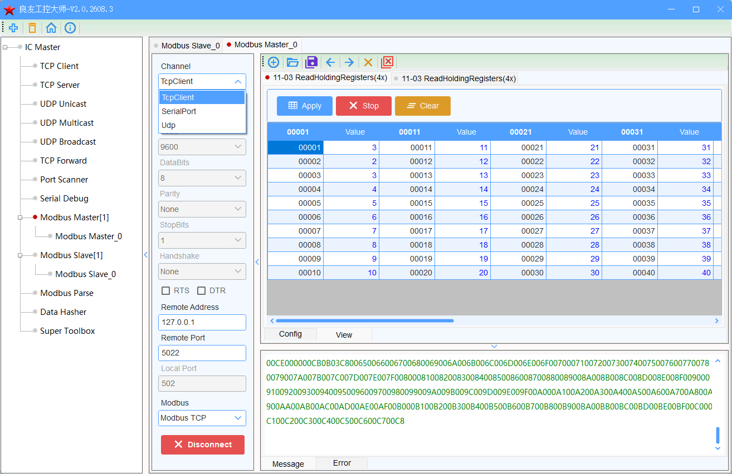Click the message log vertical scrollbar thumb
This screenshot has height=474, width=732.
click(x=718, y=435)
